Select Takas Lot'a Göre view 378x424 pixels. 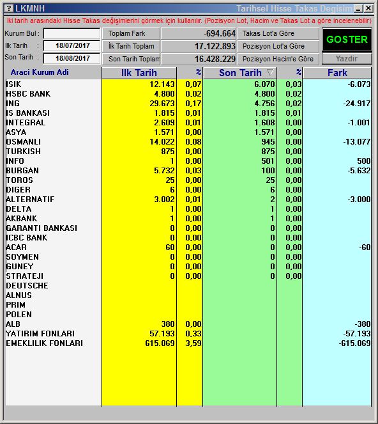pos(278,33)
